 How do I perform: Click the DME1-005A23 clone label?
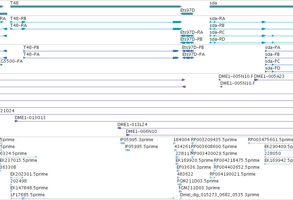click(x=269, y=76)
